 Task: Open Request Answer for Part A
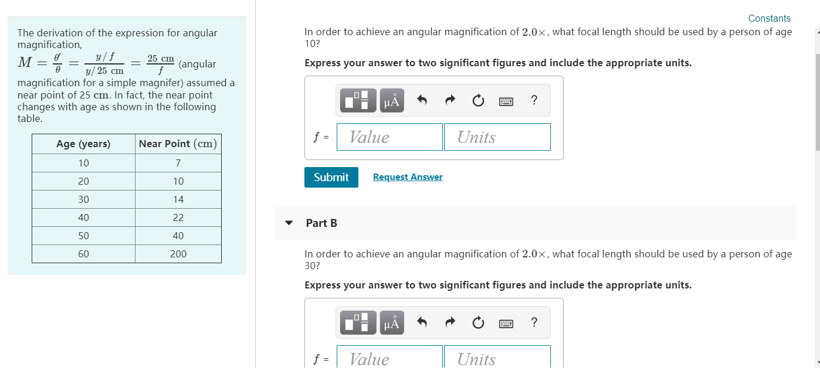407,176
